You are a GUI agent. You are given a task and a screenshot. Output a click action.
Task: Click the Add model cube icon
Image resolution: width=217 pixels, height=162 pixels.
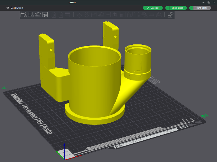pyautogui.click(x=23, y=15)
